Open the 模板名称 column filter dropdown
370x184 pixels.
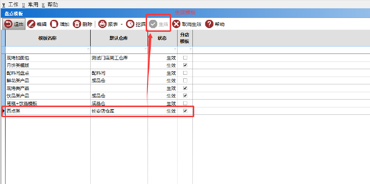pyautogui.click(x=88, y=49)
